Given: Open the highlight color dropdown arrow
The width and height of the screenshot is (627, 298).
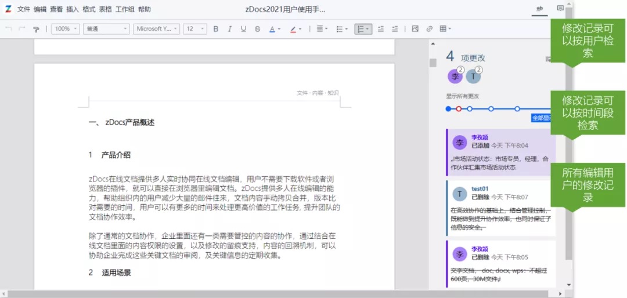Looking at the screenshot, I should pos(300,29).
